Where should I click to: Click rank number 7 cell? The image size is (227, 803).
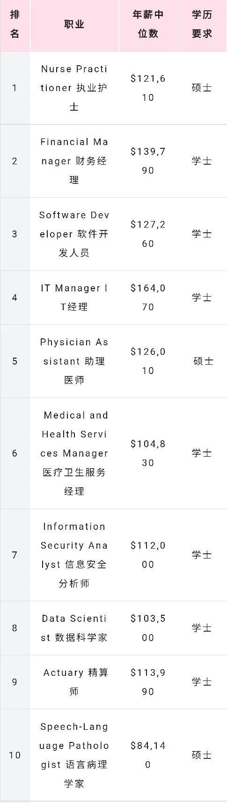[15, 555]
